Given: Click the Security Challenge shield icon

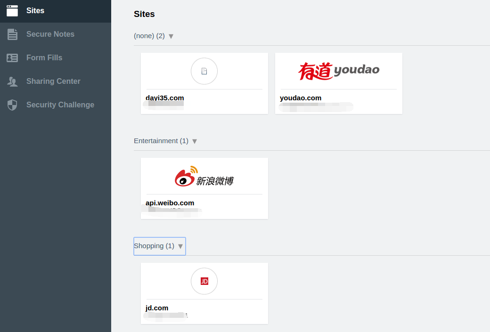Looking at the screenshot, I should click(12, 105).
